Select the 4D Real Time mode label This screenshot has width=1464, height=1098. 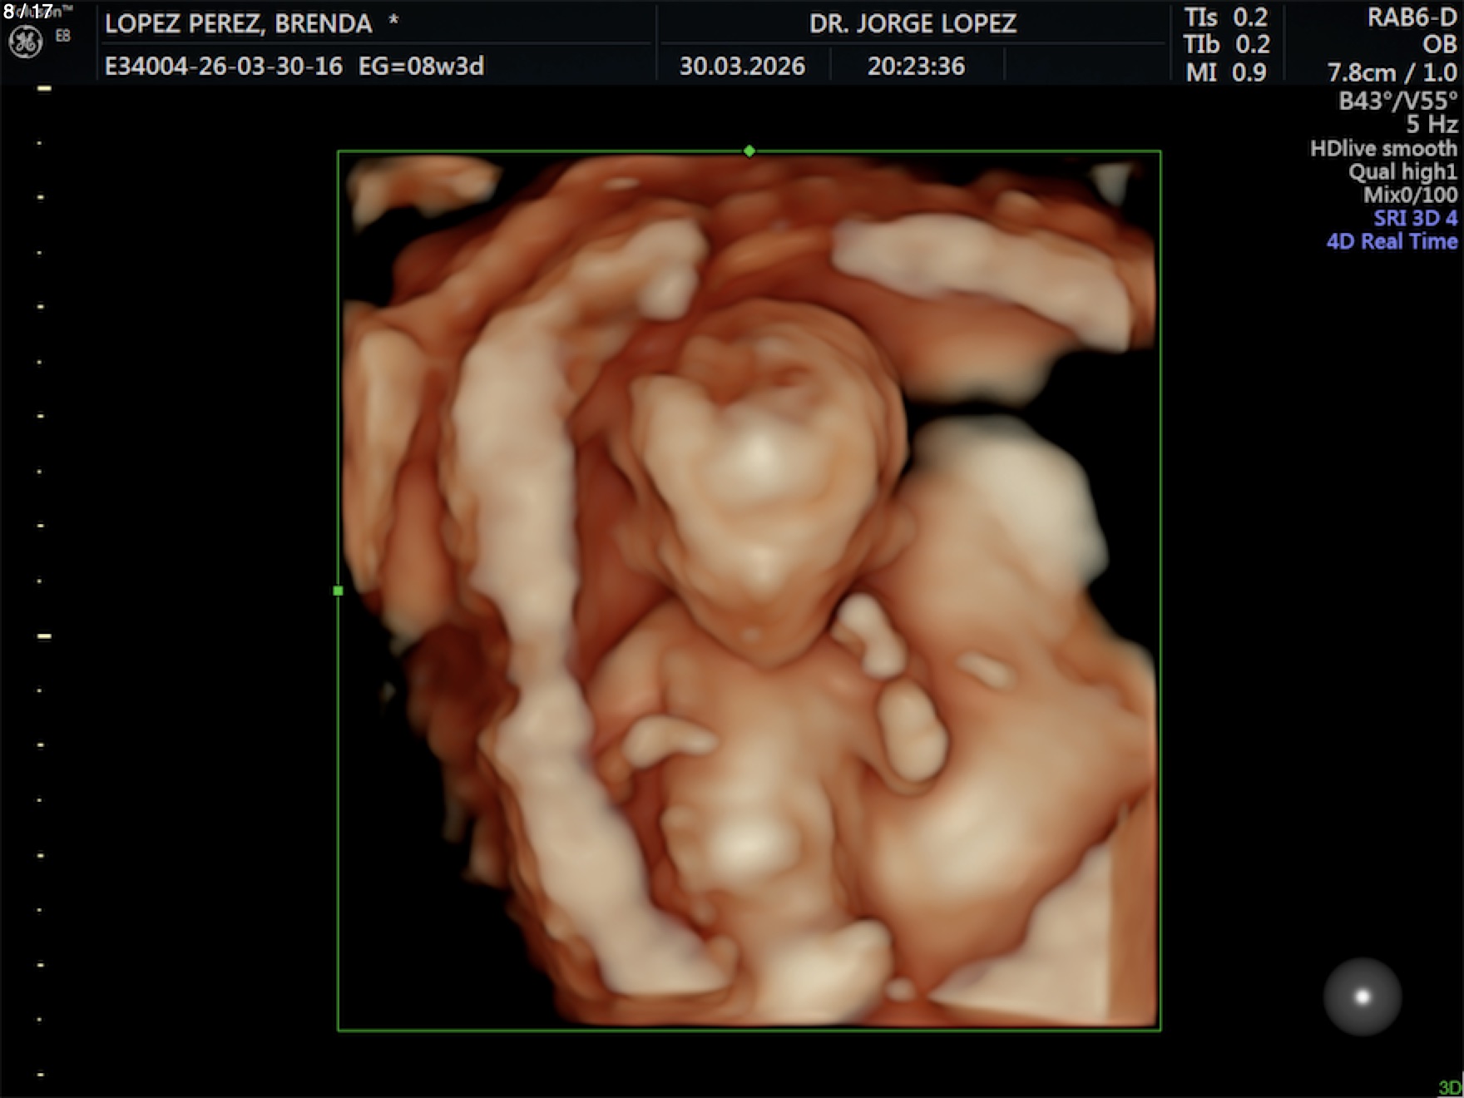pos(1392,242)
